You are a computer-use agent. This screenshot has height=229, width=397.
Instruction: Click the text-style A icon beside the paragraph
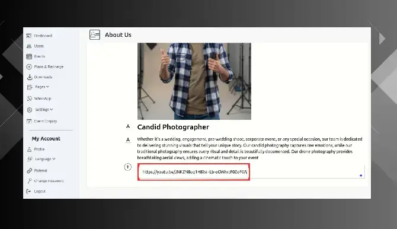coord(128,140)
